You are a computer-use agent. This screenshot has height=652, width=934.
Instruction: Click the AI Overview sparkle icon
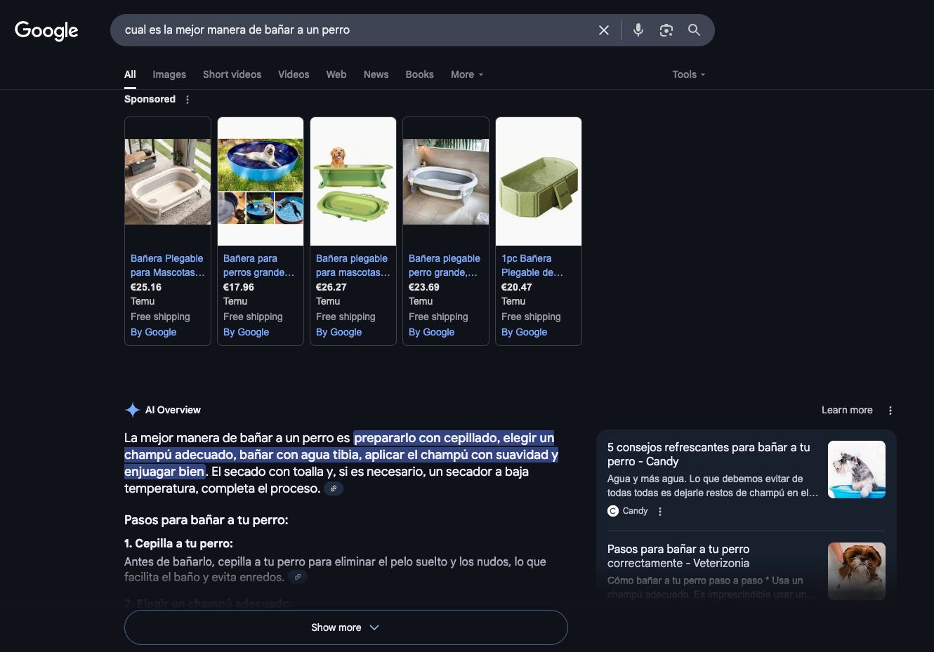pyautogui.click(x=132, y=410)
